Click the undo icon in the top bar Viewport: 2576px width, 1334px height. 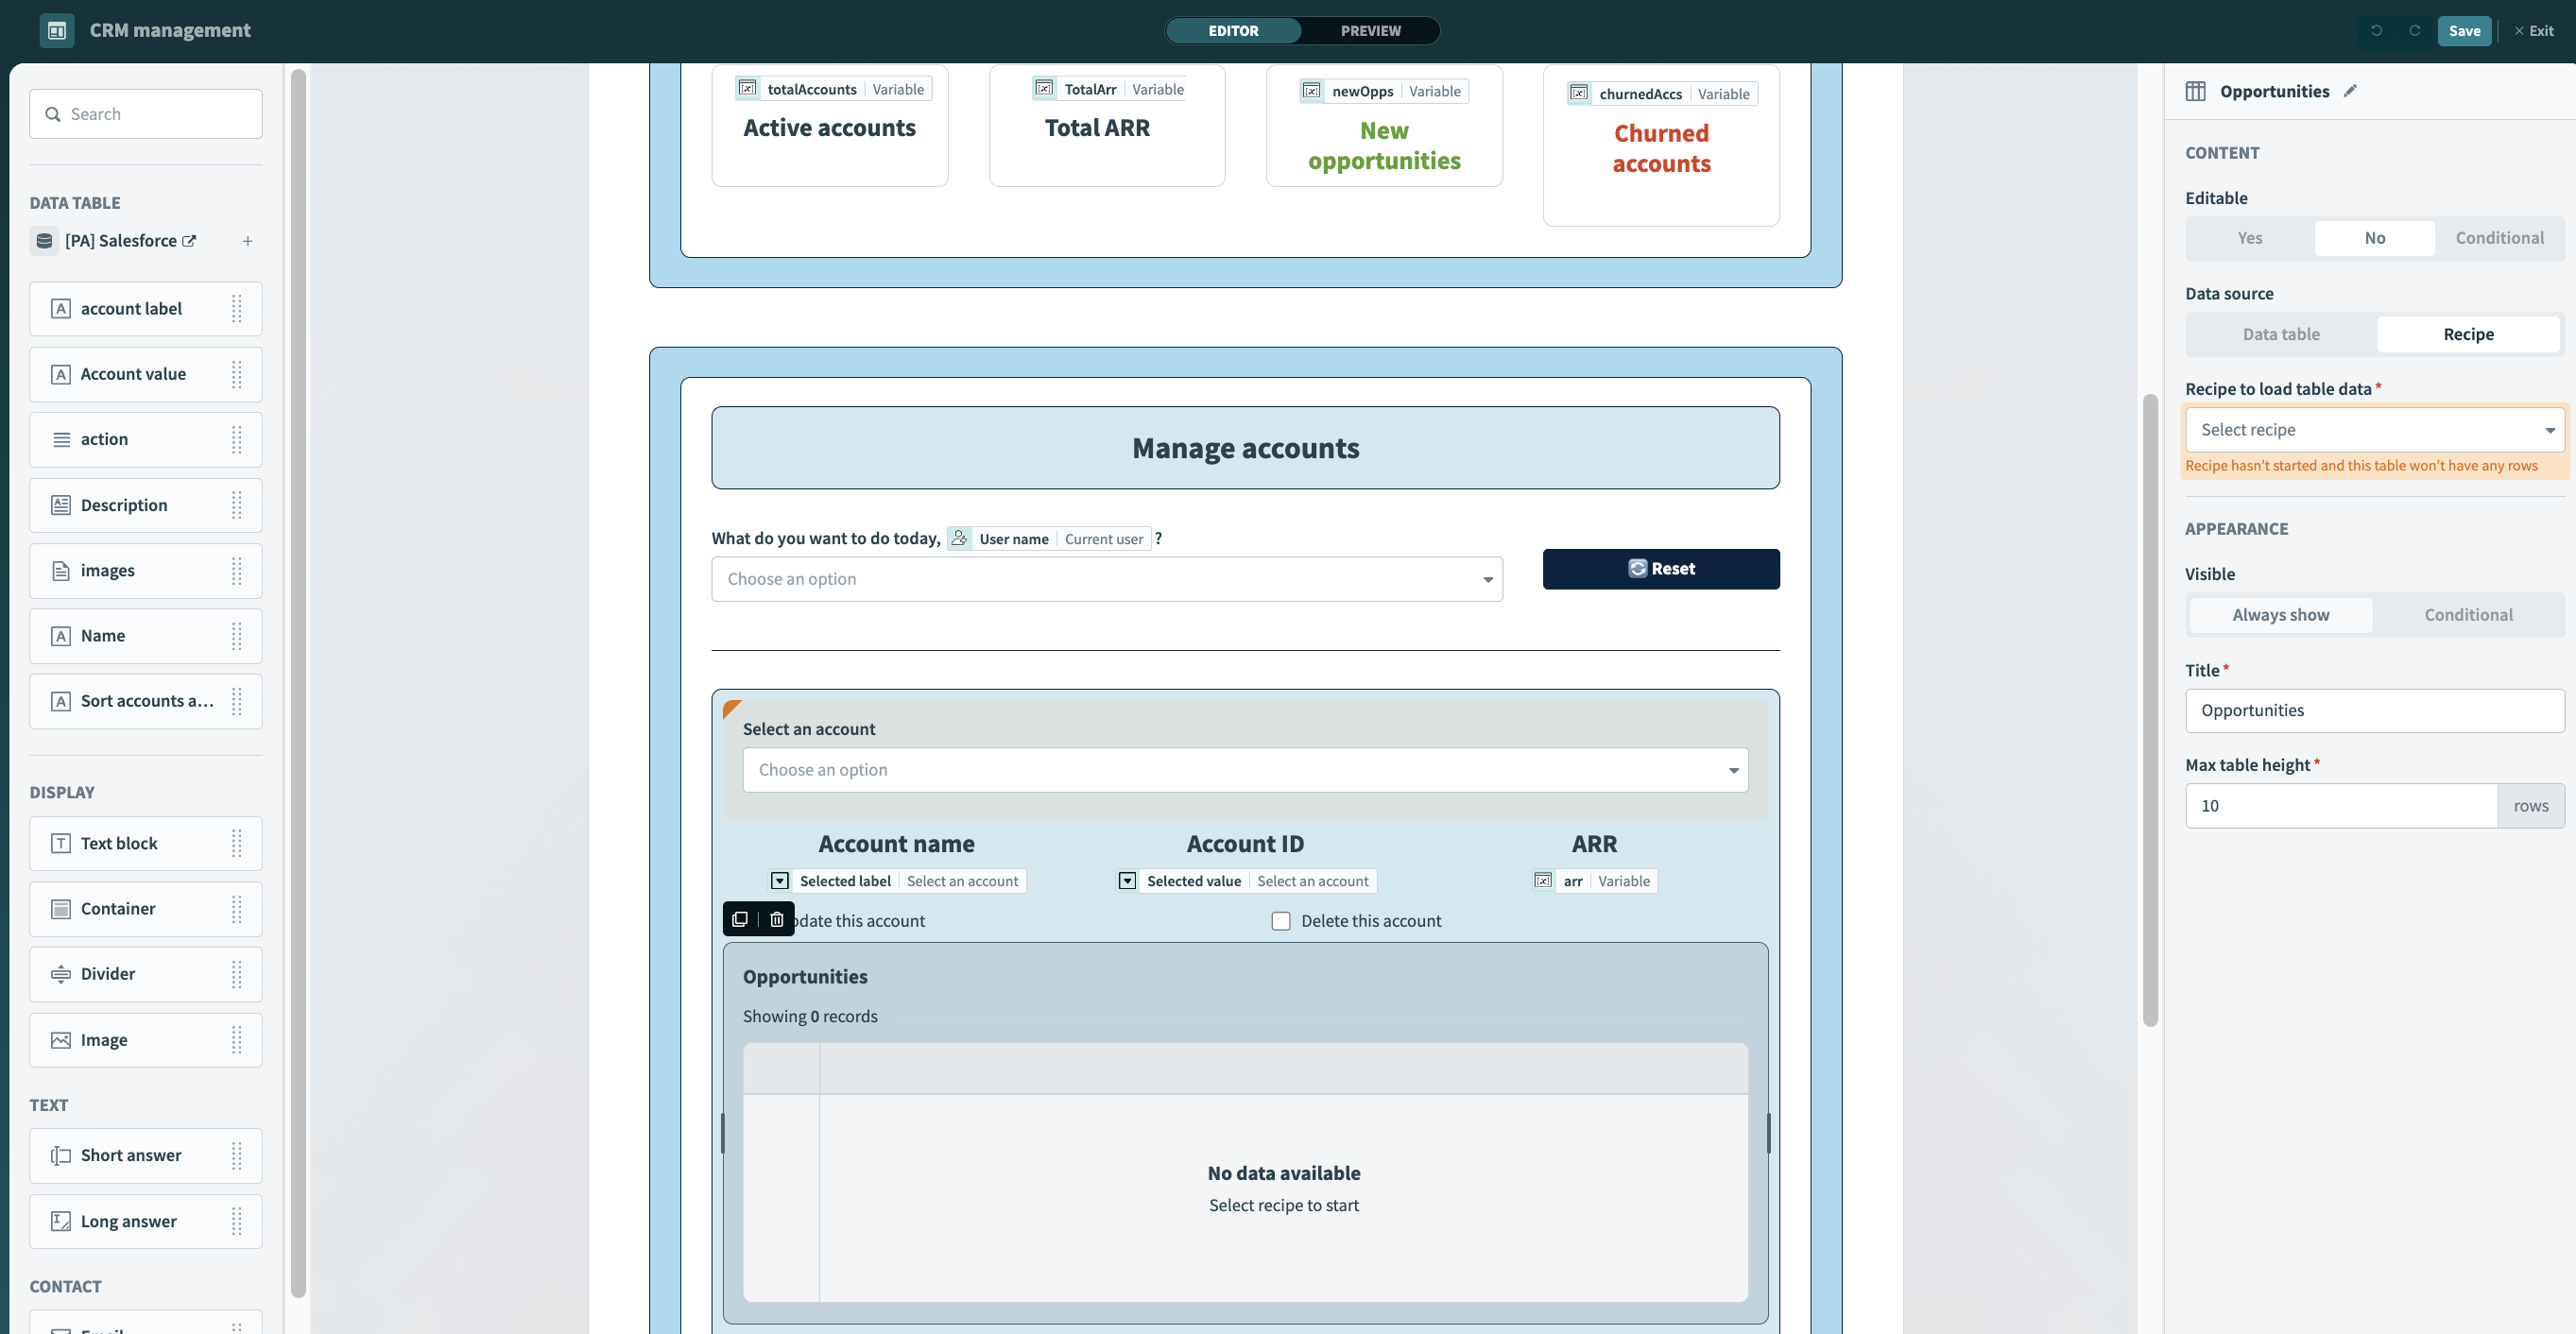2377,31
